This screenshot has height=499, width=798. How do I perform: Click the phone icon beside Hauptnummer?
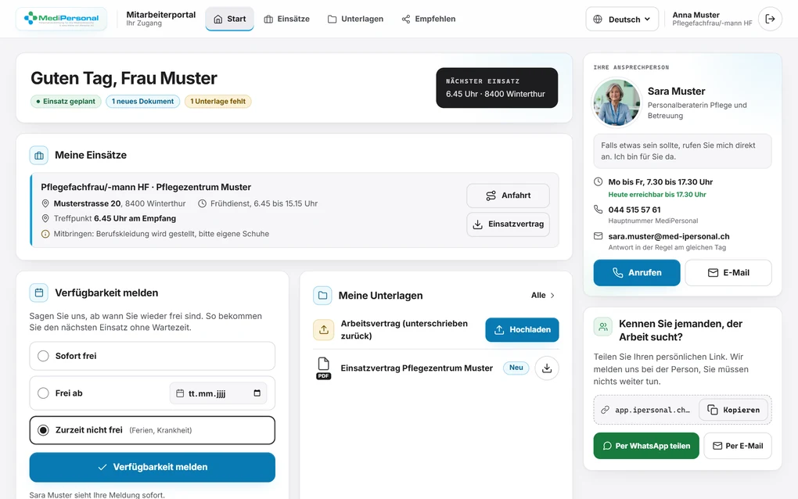[598, 209]
